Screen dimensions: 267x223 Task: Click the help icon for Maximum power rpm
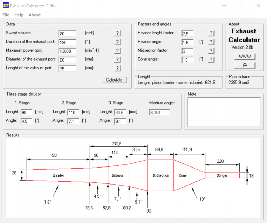(x=118, y=51)
